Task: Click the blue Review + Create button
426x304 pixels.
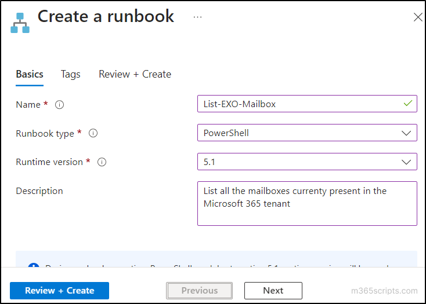Action: (60, 291)
